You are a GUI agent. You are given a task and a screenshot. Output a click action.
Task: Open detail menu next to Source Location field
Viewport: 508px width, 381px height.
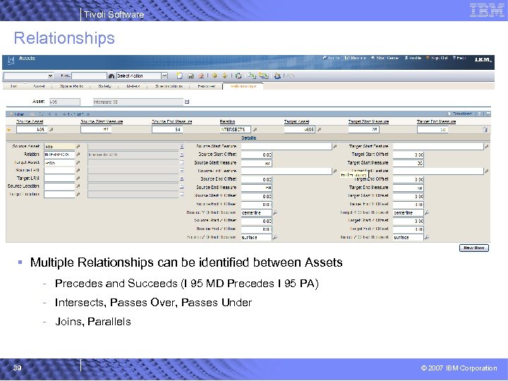[x=78, y=186]
